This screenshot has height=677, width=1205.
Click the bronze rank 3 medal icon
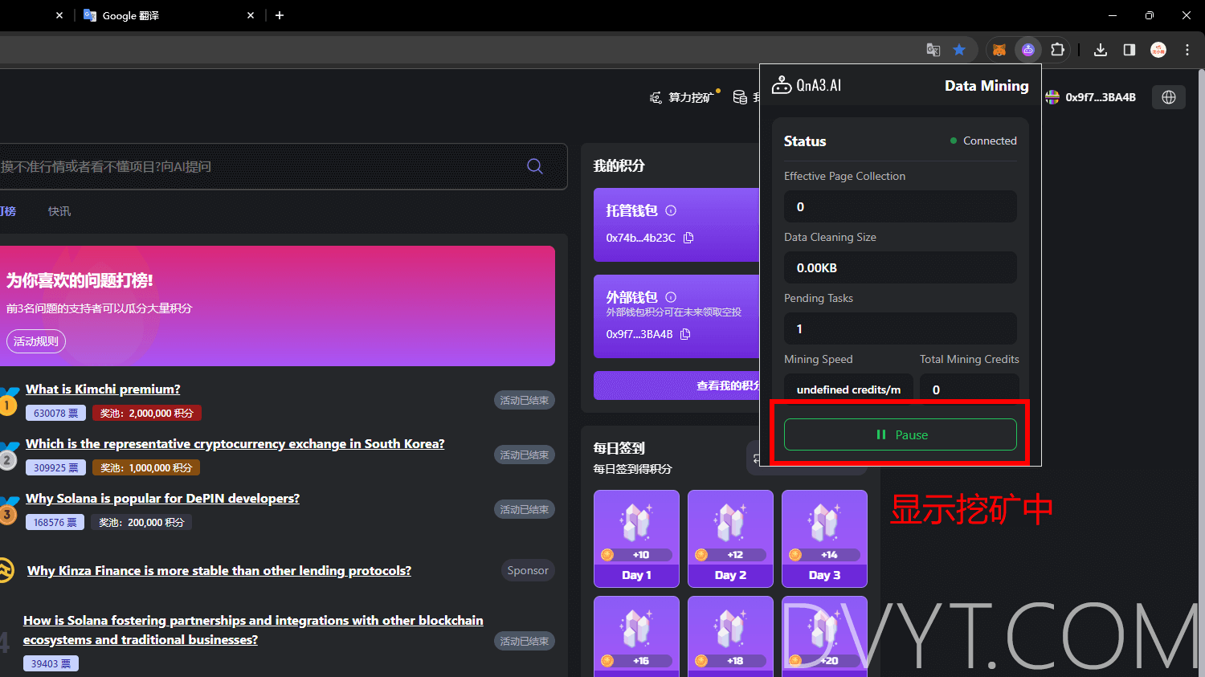[x=7, y=512]
